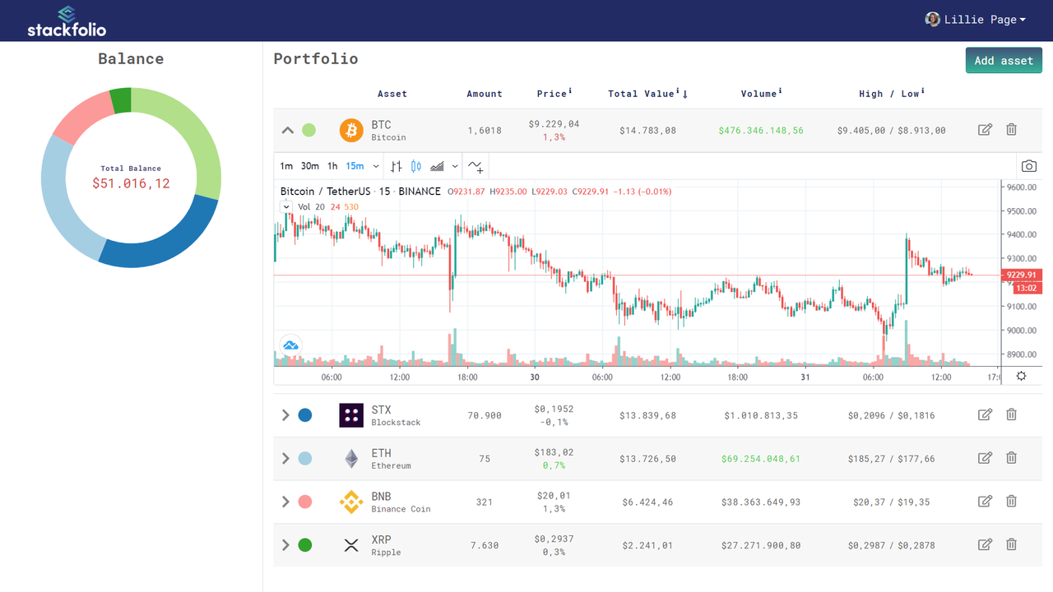Switch chart to candles style
The width and height of the screenshot is (1053, 592).
click(x=416, y=166)
